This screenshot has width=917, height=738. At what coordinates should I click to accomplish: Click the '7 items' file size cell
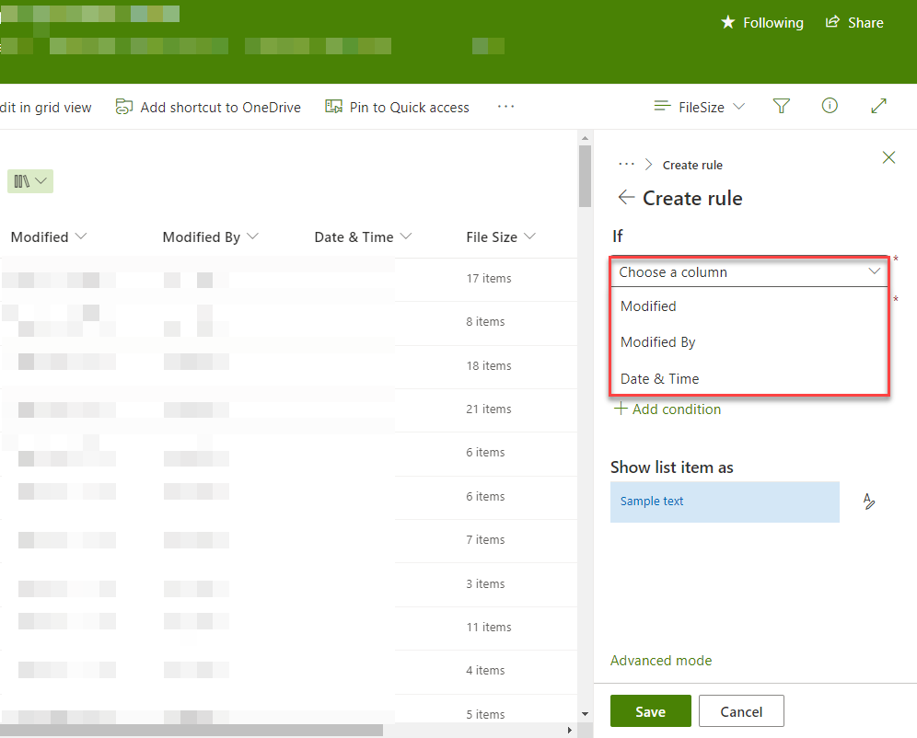tap(485, 539)
